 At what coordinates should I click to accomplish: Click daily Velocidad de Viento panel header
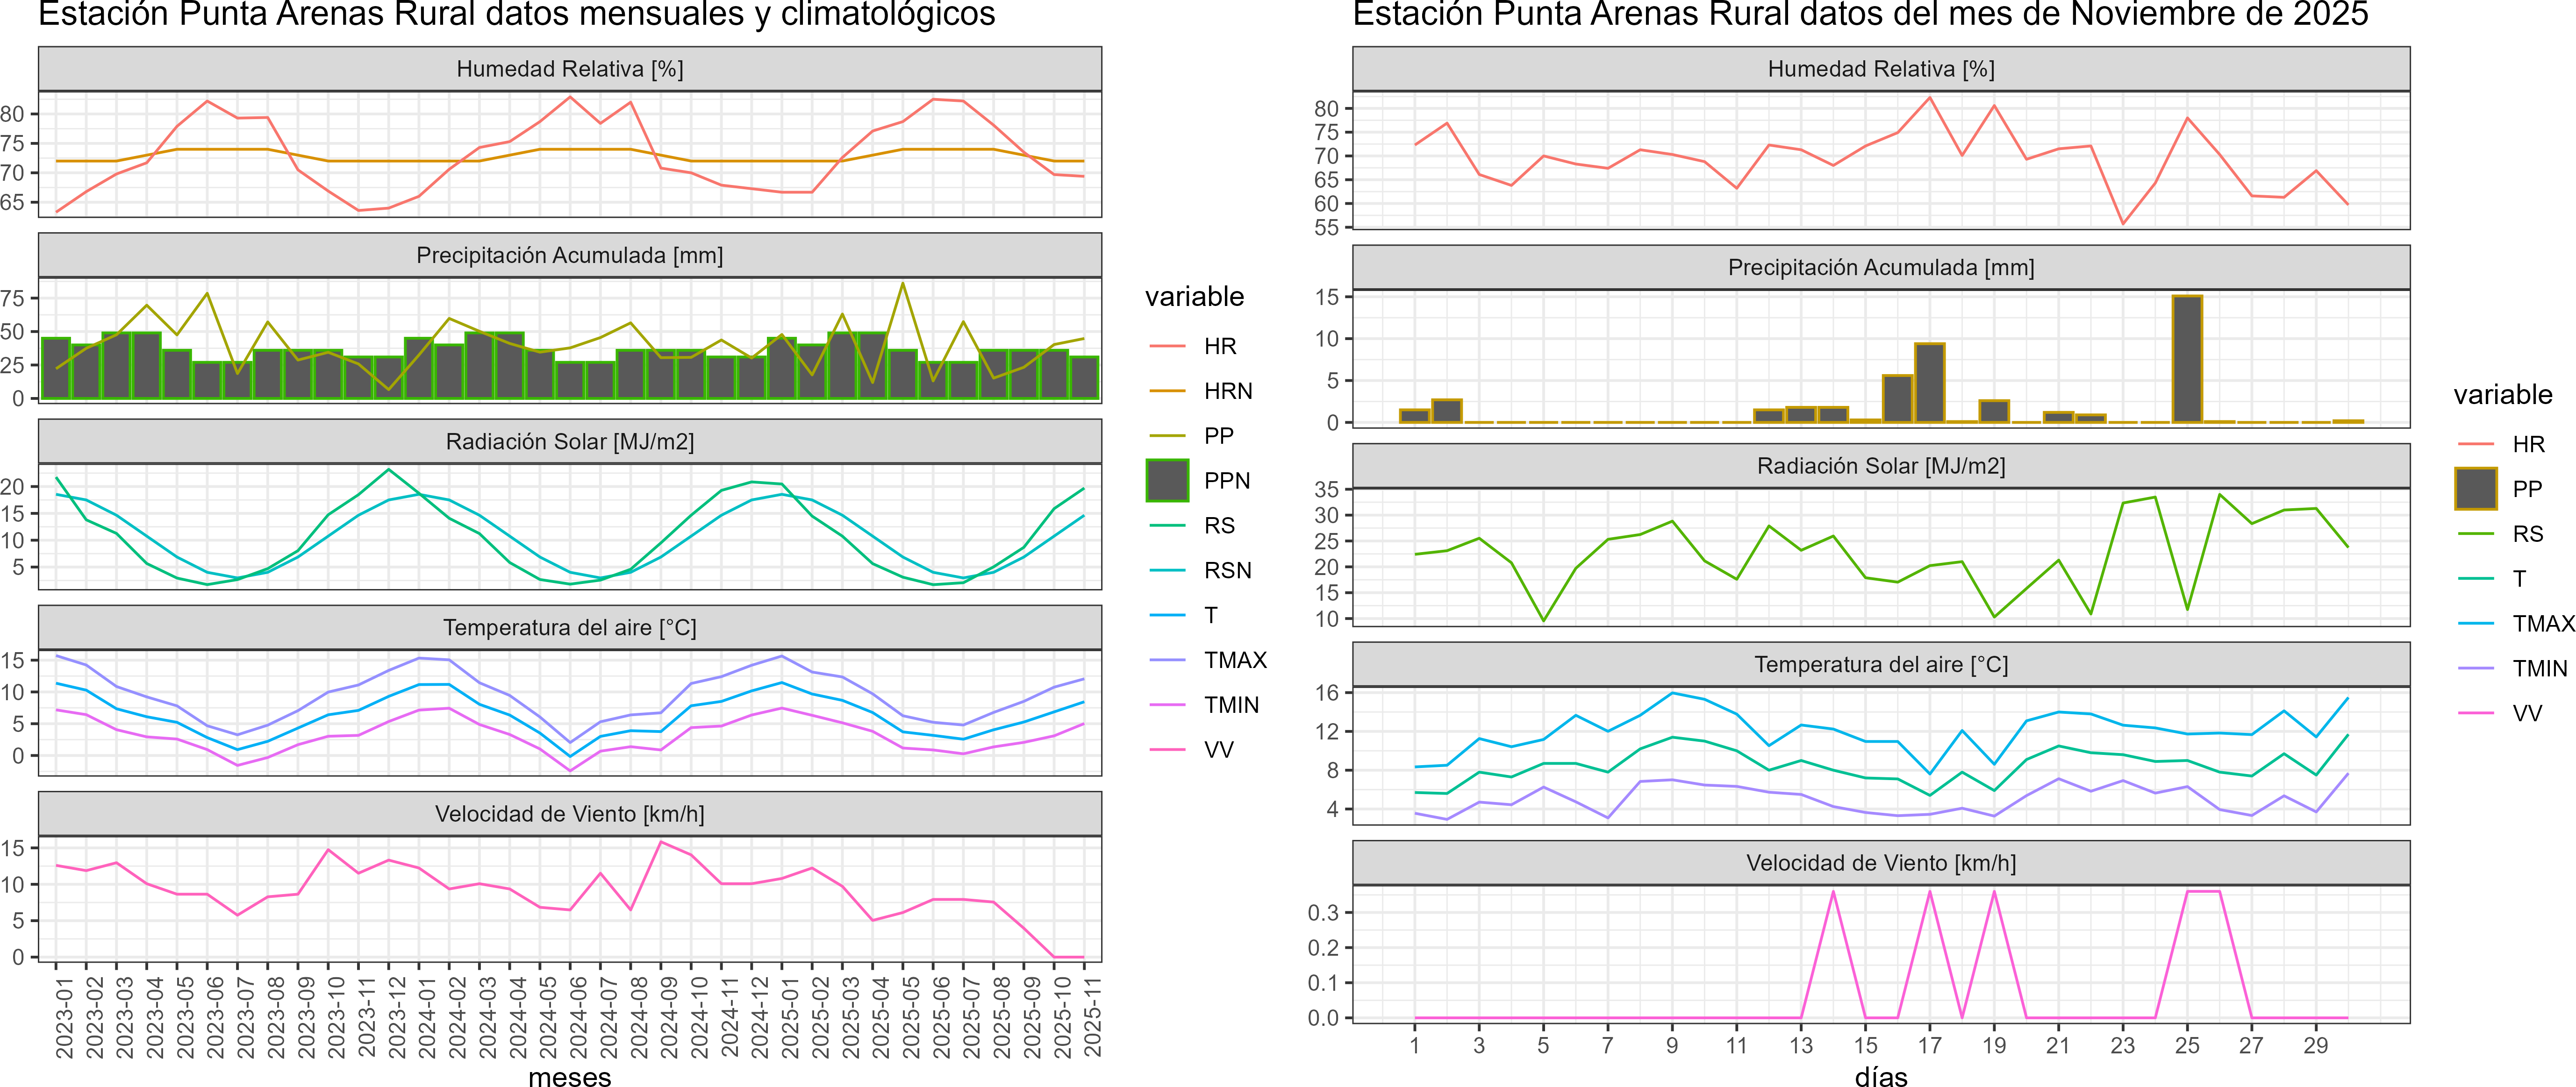(x=1881, y=863)
